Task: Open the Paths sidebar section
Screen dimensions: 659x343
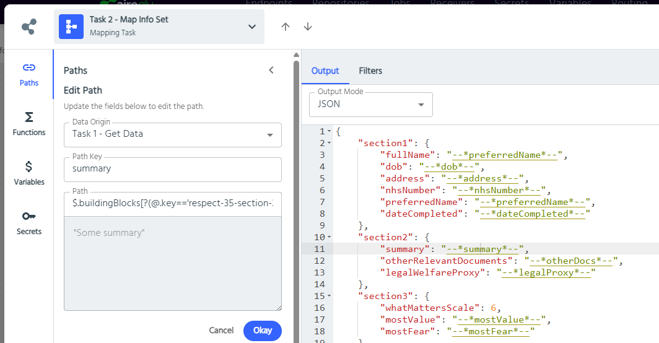Action: pyautogui.click(x=28, y=74)
